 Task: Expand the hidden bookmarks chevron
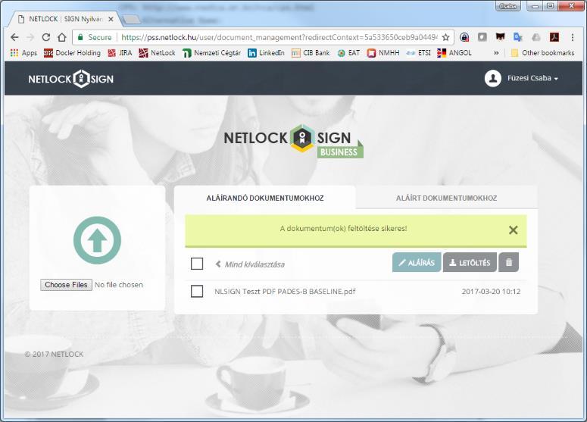[x=496, y=53]
